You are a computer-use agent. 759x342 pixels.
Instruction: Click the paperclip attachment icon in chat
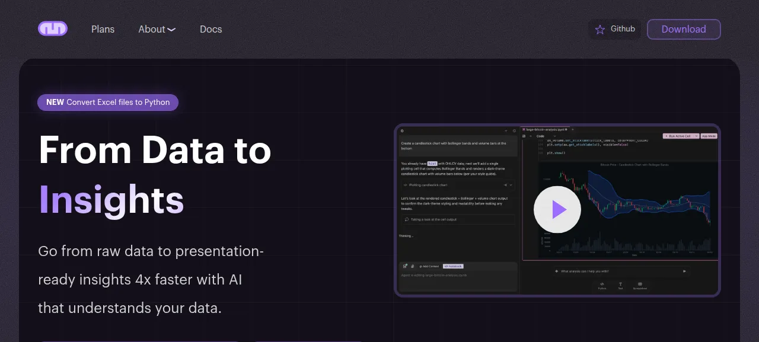click(413, 266)
